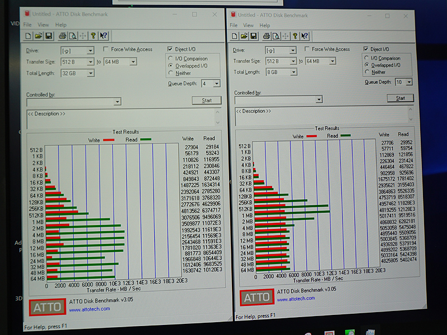Viewport: 447px width, 335px height.
Task: Click Open folder icon in left ATTO window
Action: tap(38, 36)
